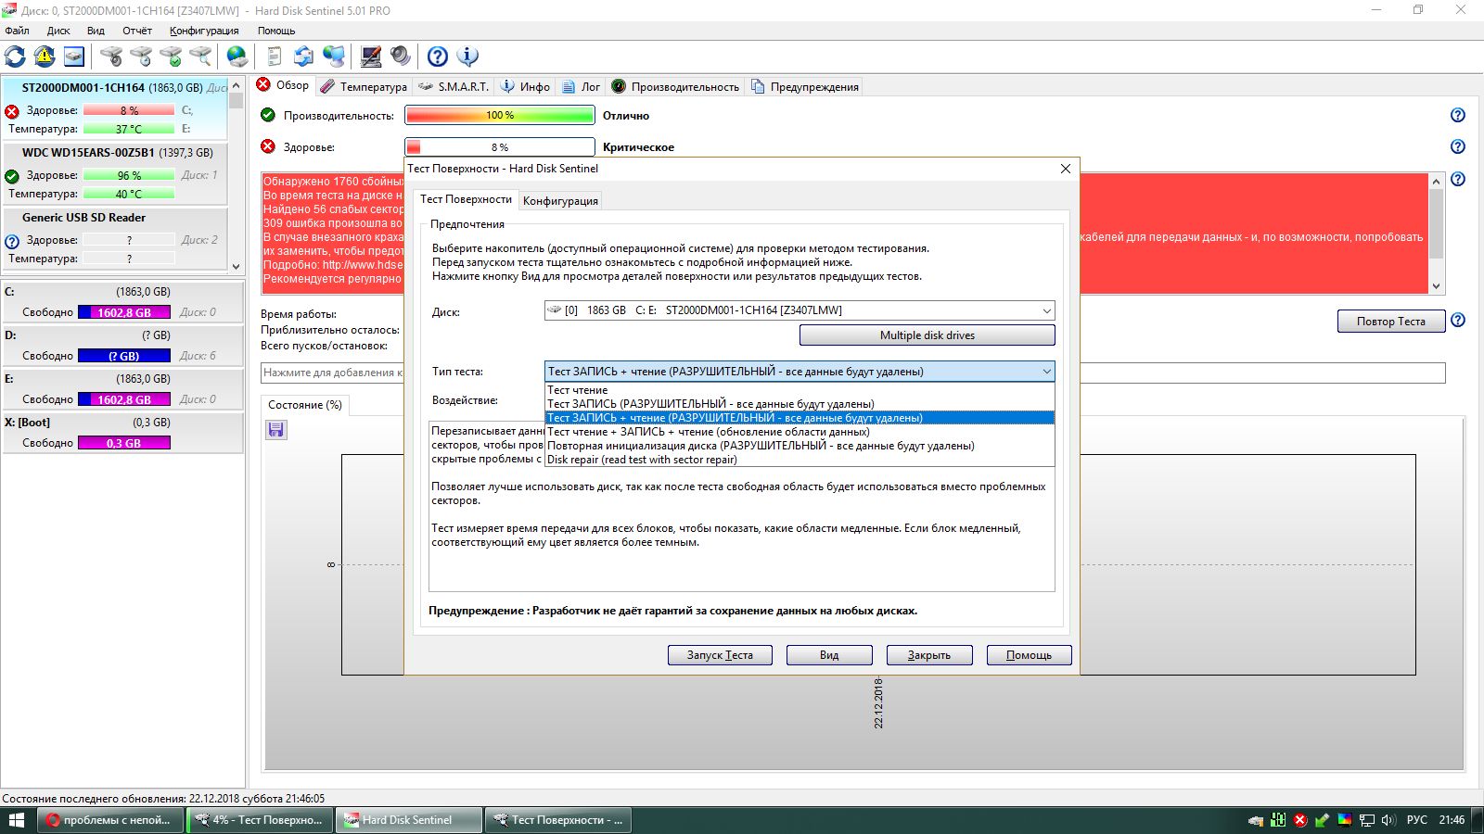Click the Закрыть button
Screen dimensions: 1484x834
[x=929, y=655]
